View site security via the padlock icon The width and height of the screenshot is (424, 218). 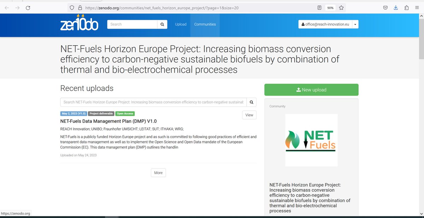(80, 7)
